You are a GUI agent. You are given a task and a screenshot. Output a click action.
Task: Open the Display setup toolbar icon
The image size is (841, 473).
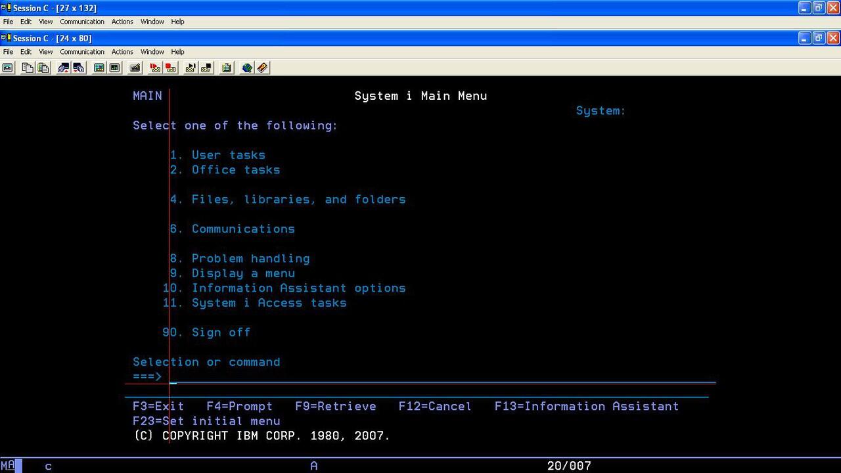click(x=99, y=68)
